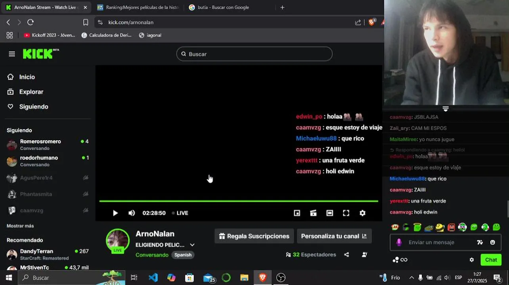Open the Kick hamburger menu
Viewport: 509px width, 285px height.
[x=12, y=54]
